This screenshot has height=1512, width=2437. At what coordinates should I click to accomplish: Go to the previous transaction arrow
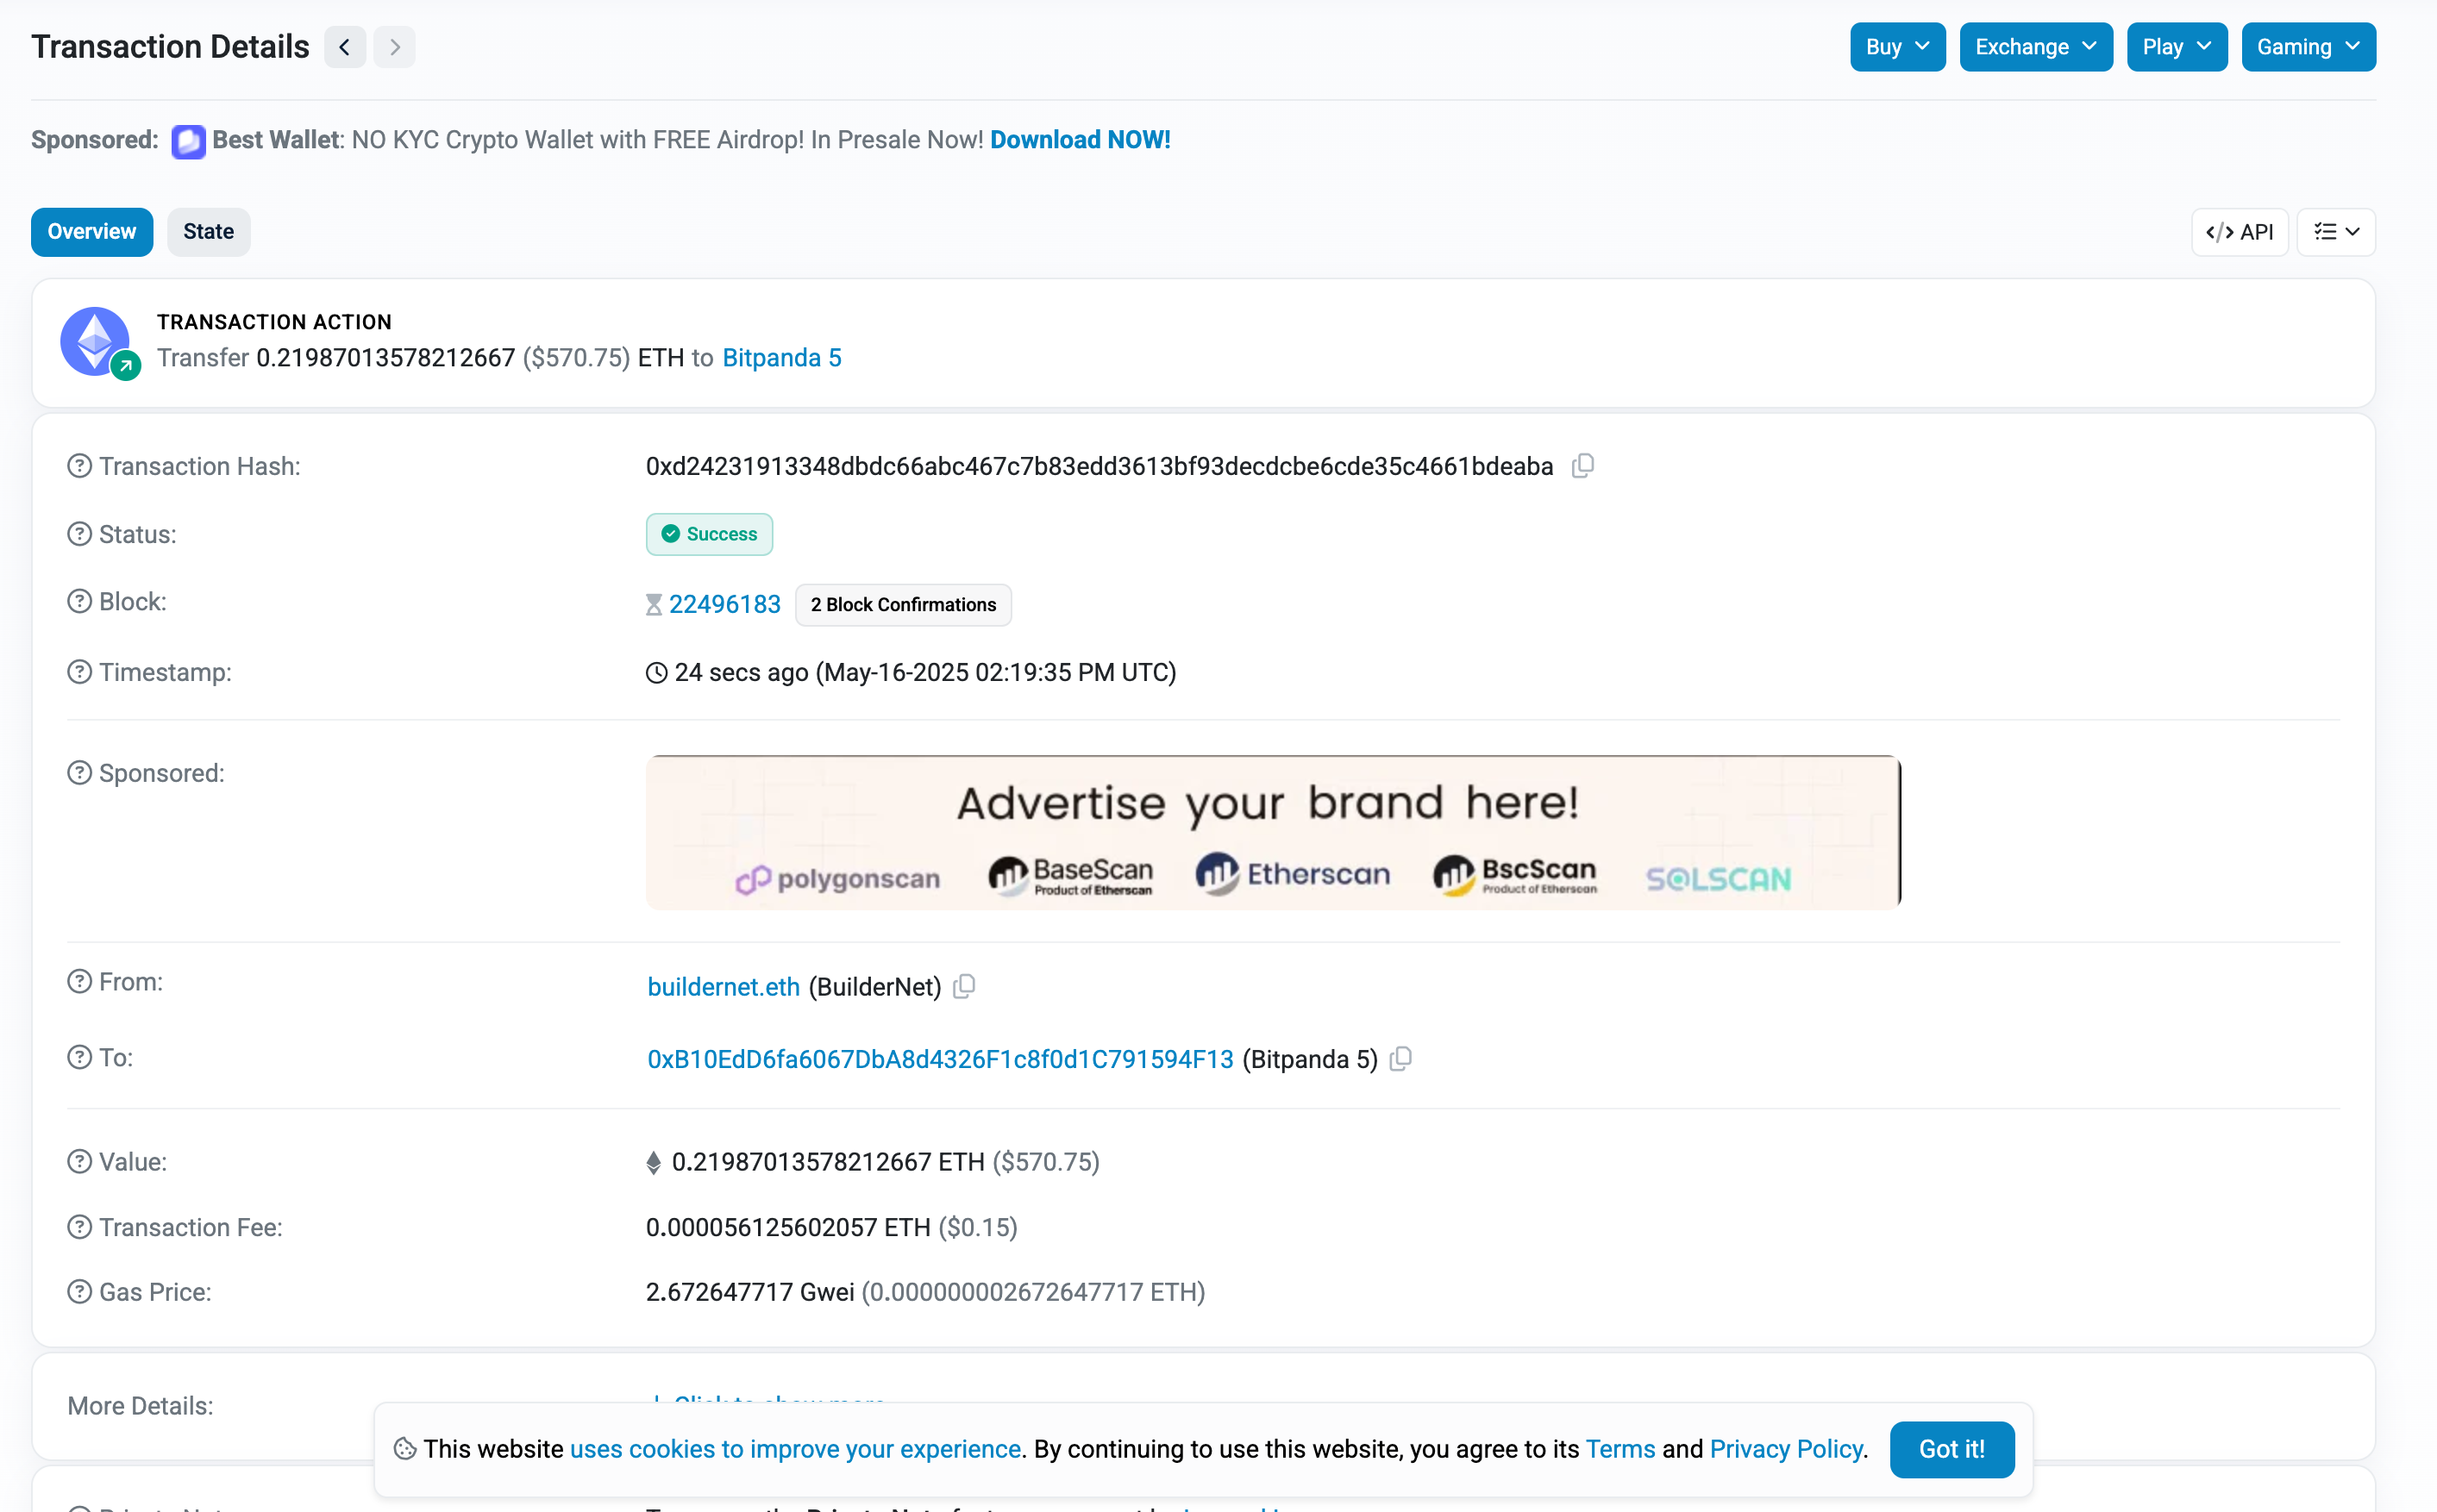coord(344,47)
